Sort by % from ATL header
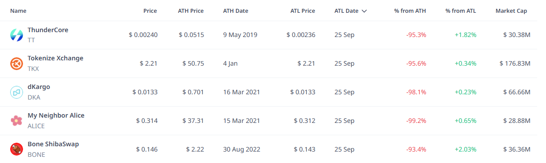Screen dimensions: 546x163 click(461, 11)
